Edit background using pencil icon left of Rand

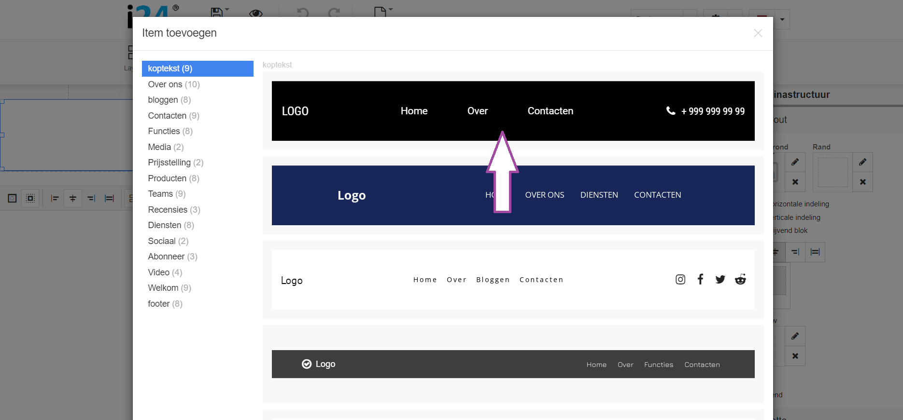[795, 162]
